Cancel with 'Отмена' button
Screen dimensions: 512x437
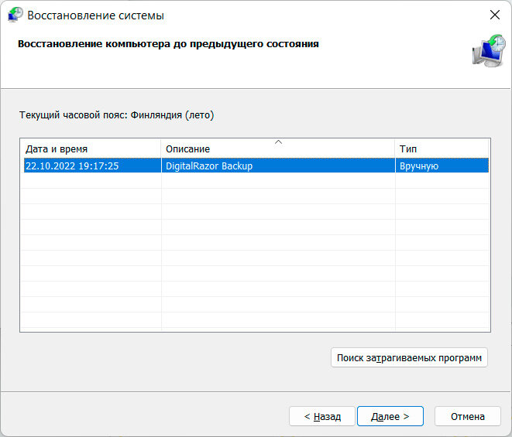point(468,416)
